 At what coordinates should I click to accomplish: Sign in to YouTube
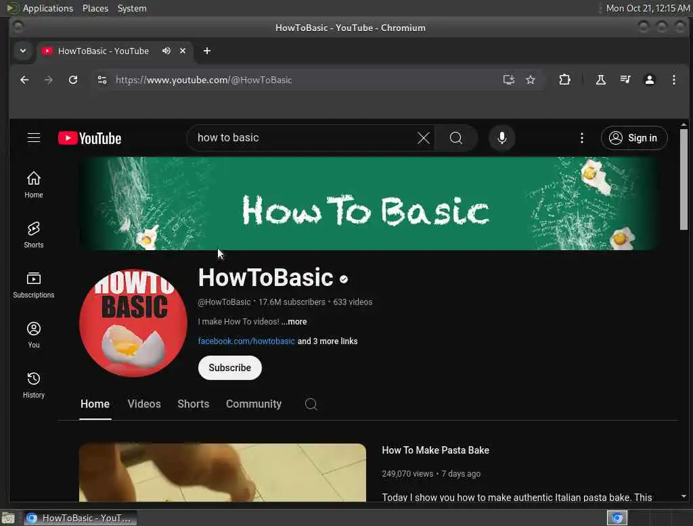pyautogui.click(x=634, y=138)
